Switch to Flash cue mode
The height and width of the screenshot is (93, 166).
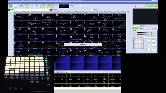coord(36,6)
